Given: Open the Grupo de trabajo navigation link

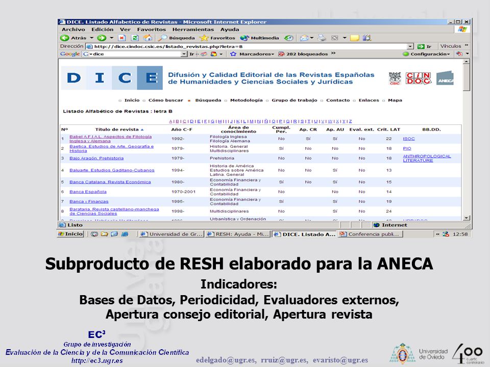Looking at the screenshot, I should coord(295,100).
